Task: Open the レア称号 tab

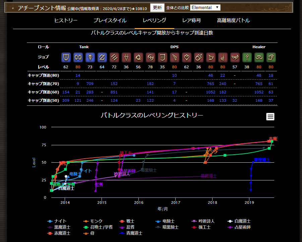Action: [191, 20]
